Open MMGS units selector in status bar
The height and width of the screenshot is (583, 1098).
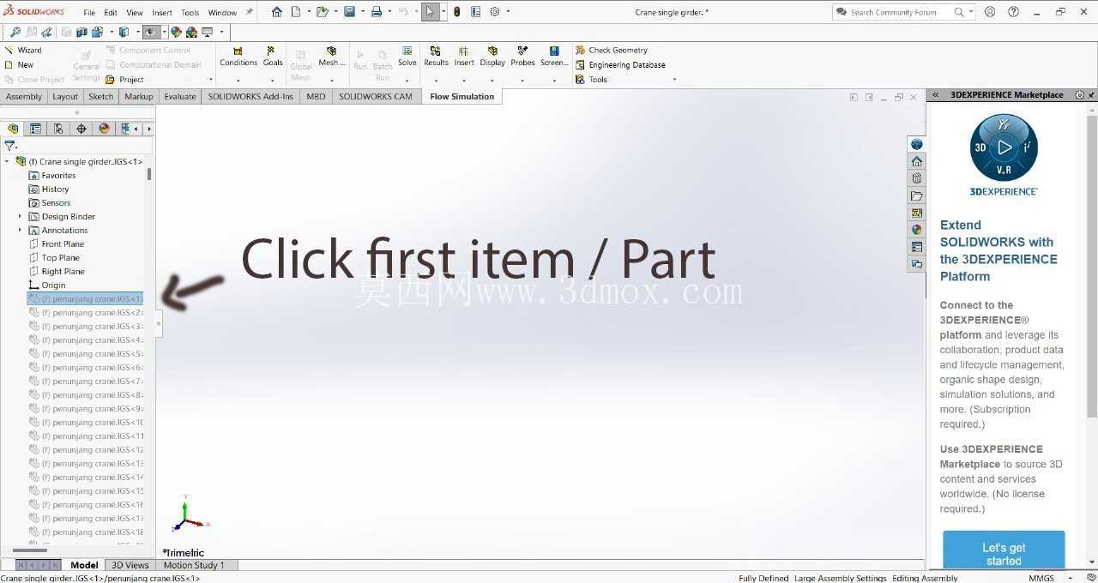(1041, 578)
